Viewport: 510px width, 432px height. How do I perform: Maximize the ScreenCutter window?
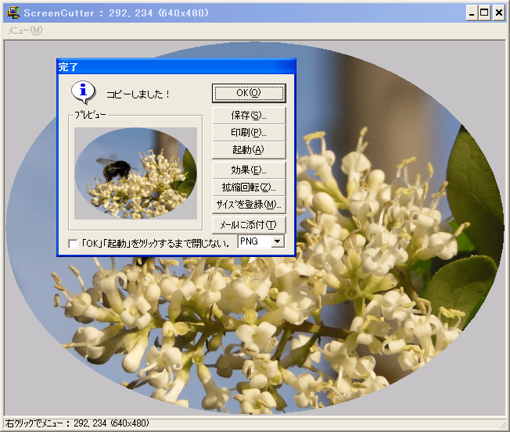[x=484, y=12]
